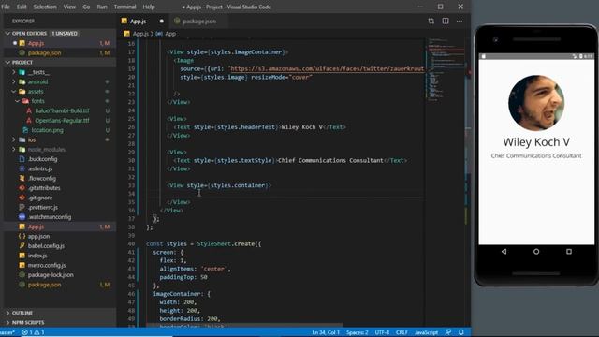Screen dimensions: 599x337
Task: Open the .buckconfig file
Action: (42, 159)
